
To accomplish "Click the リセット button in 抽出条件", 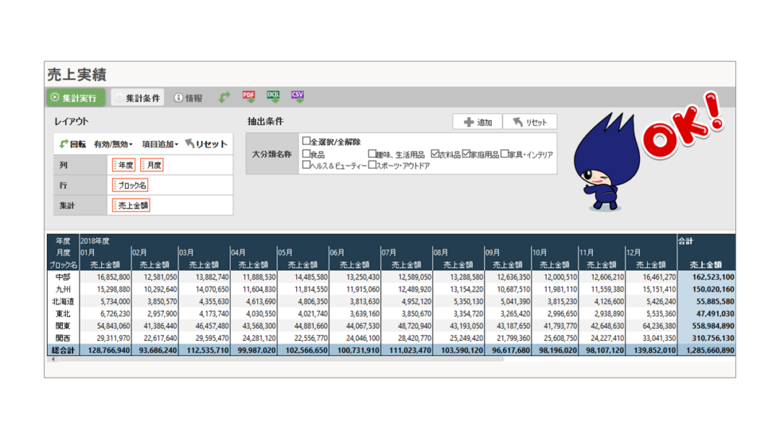I will [530, 122].
